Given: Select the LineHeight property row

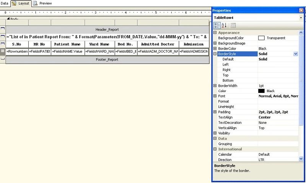Looking at the screenshot, I should 257,107.
